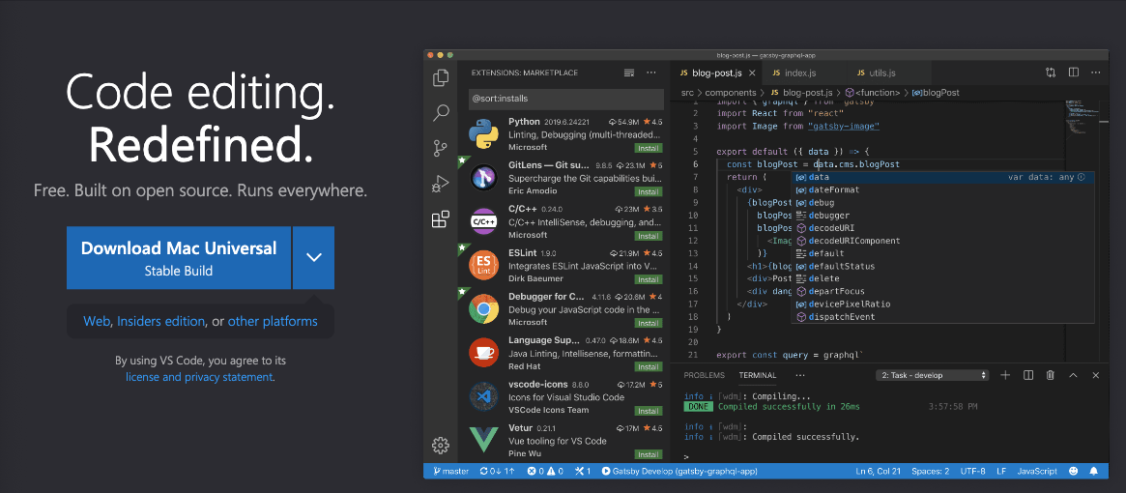Click the UTF-8 encoding in status bar
The image size is (1126, 493).
972,472
